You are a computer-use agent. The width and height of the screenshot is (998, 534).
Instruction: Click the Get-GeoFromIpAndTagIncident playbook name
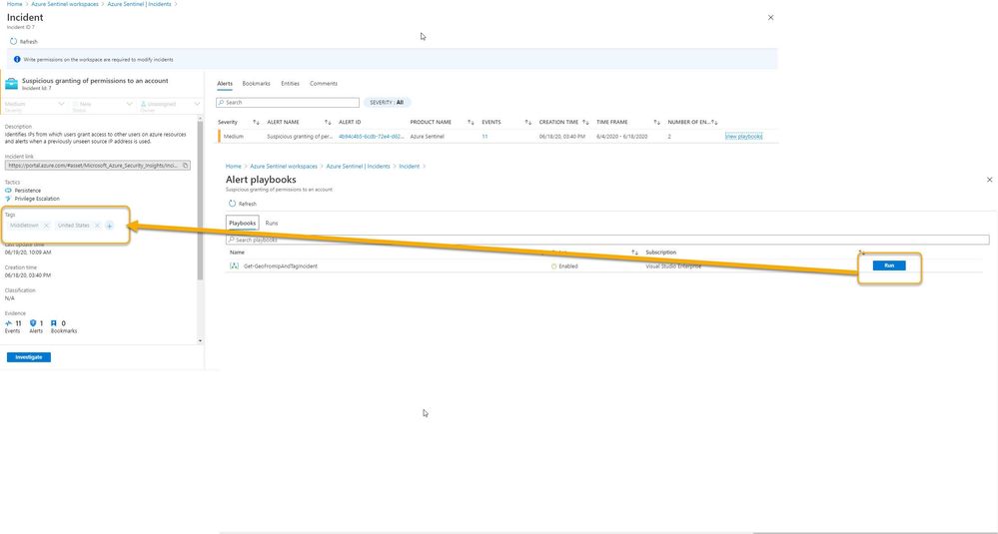280,267
